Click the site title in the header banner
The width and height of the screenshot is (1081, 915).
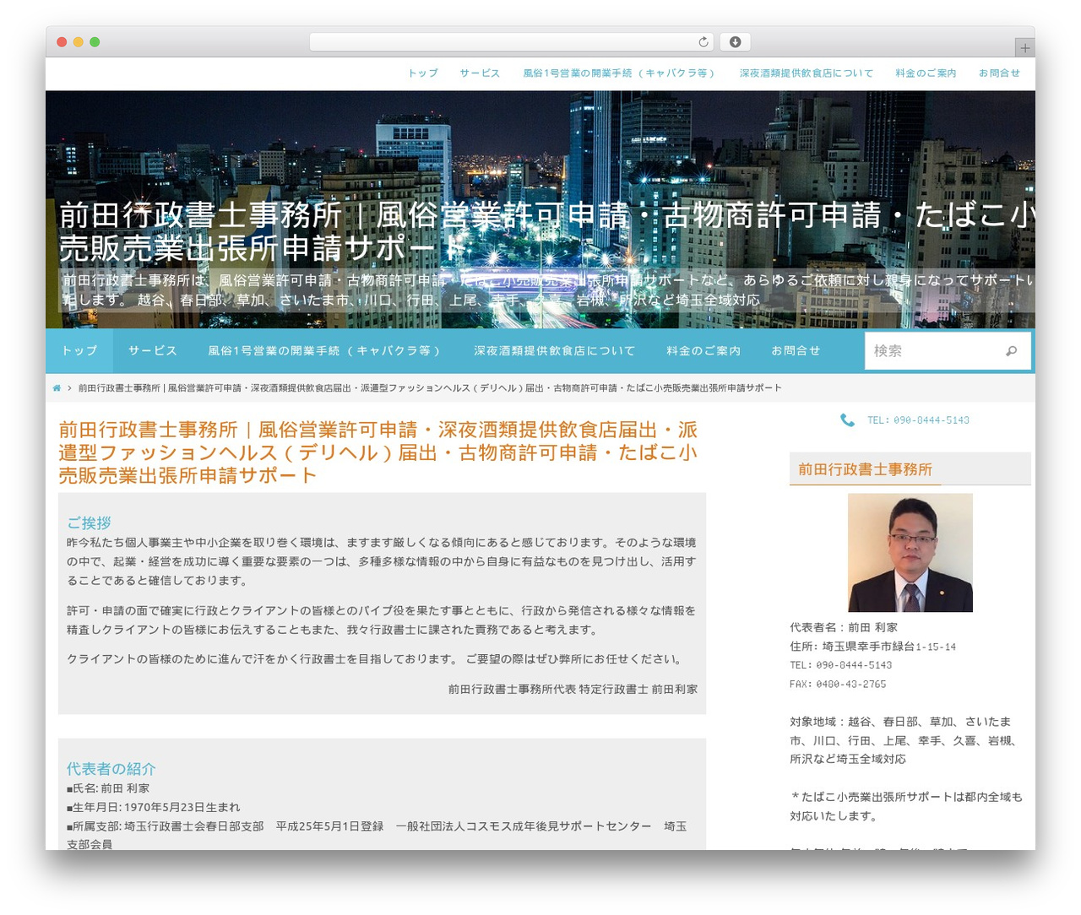tap(547, 231)
